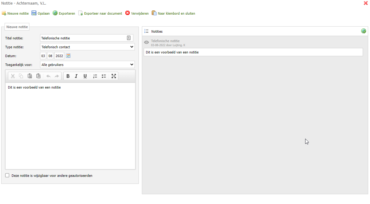Image resolution: width=370 pixels, height=204 pixels.
Task: Click the Bold formatting icon
Action: coord(68,76)
